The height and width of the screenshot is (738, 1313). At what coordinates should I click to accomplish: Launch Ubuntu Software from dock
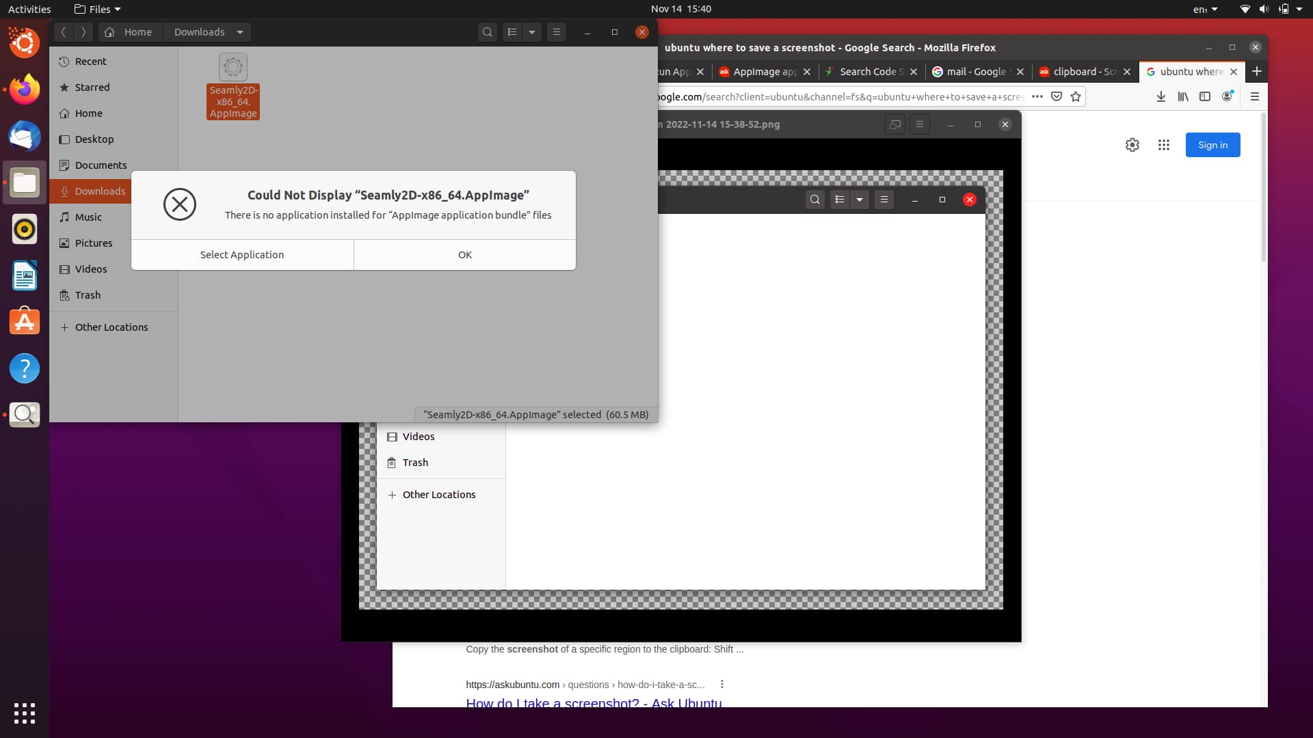(x=25, y=322)
